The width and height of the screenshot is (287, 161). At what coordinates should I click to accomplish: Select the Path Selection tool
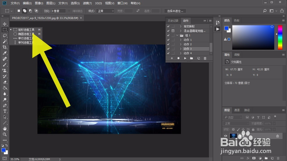click(x=5, y=117)
